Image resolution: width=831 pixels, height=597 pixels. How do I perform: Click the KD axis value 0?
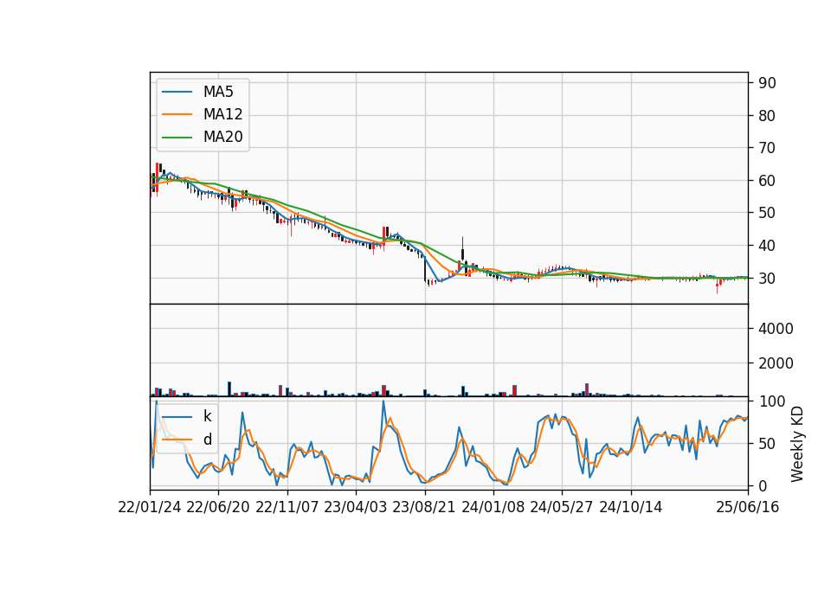(x=763, y=485)
